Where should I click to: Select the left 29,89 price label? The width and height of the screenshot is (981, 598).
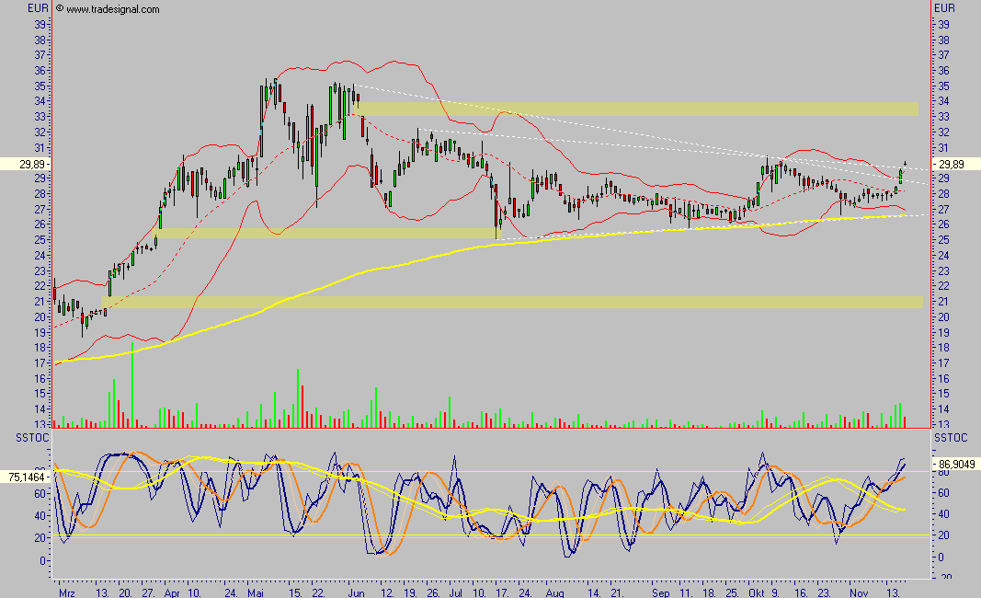26,163
